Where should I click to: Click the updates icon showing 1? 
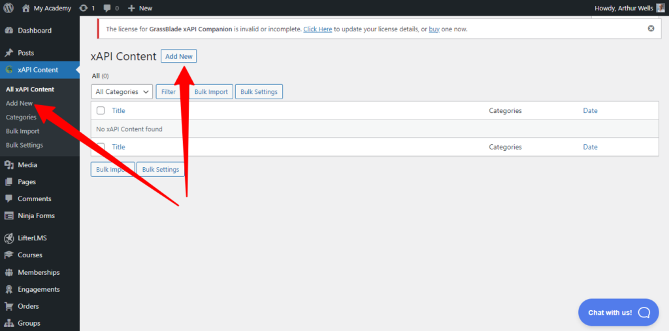click(x=84, y=8)
